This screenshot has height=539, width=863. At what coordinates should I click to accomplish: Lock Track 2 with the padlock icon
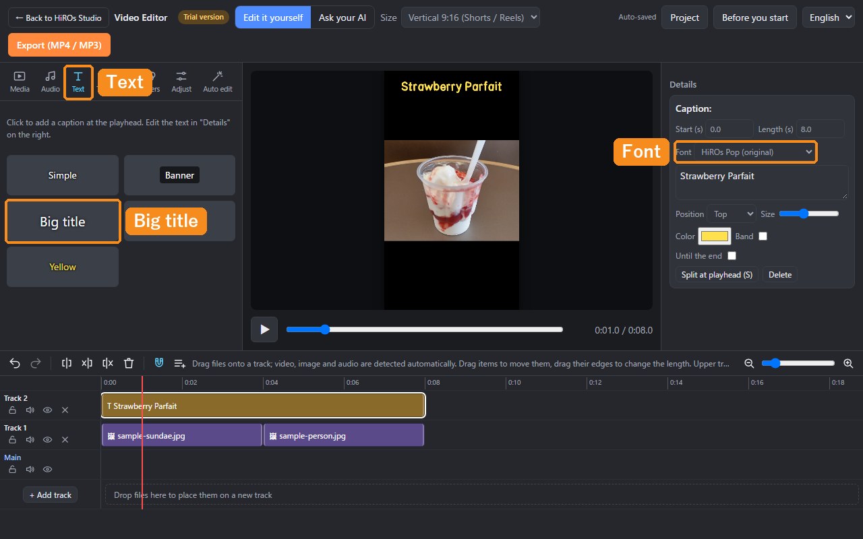(12, 410)
